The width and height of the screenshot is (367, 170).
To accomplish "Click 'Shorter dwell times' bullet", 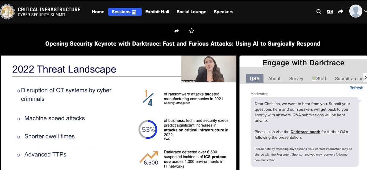I will click(x=50, y=136).
